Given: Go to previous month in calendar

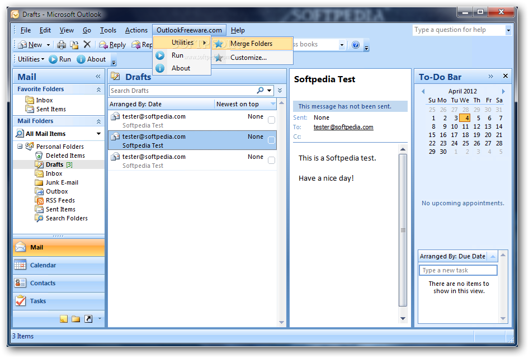Looking at the screenshot, I should click(423, 91).
